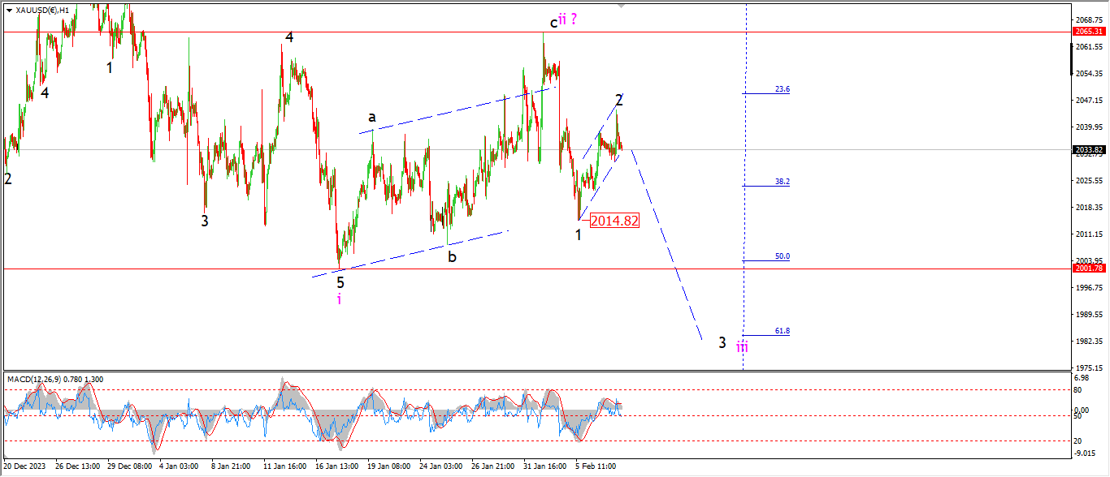The height and width of the screenshot is (477, 1110).
Task: Select the red 2014.82 price label
Action: click(614, 220)
